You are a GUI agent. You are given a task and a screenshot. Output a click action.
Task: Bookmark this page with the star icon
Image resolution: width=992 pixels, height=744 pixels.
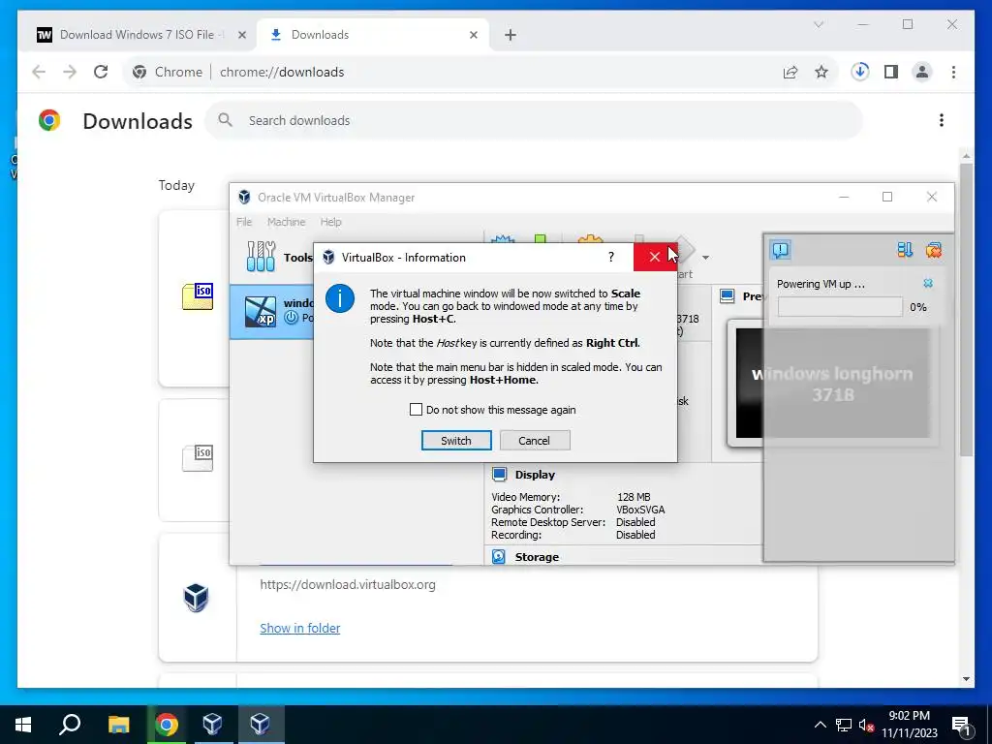point(821,72)
